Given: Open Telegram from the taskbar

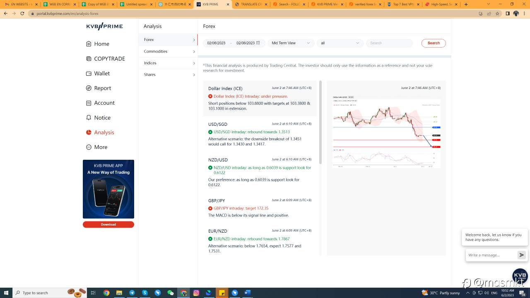Looking at the screenshot, I should (132, 293).
